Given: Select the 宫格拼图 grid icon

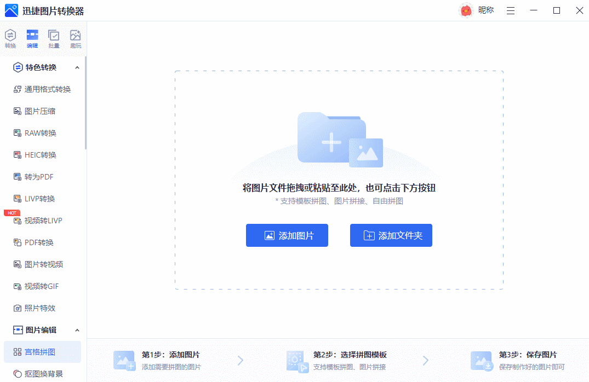Looking at the screenshot, I should coord(18,352).
